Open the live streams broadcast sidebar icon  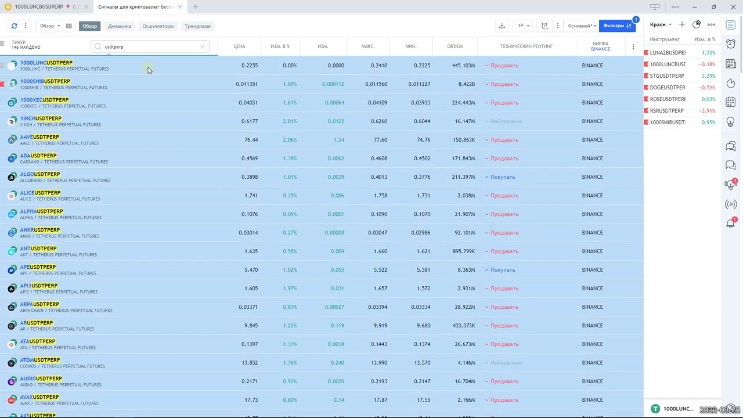731,204
